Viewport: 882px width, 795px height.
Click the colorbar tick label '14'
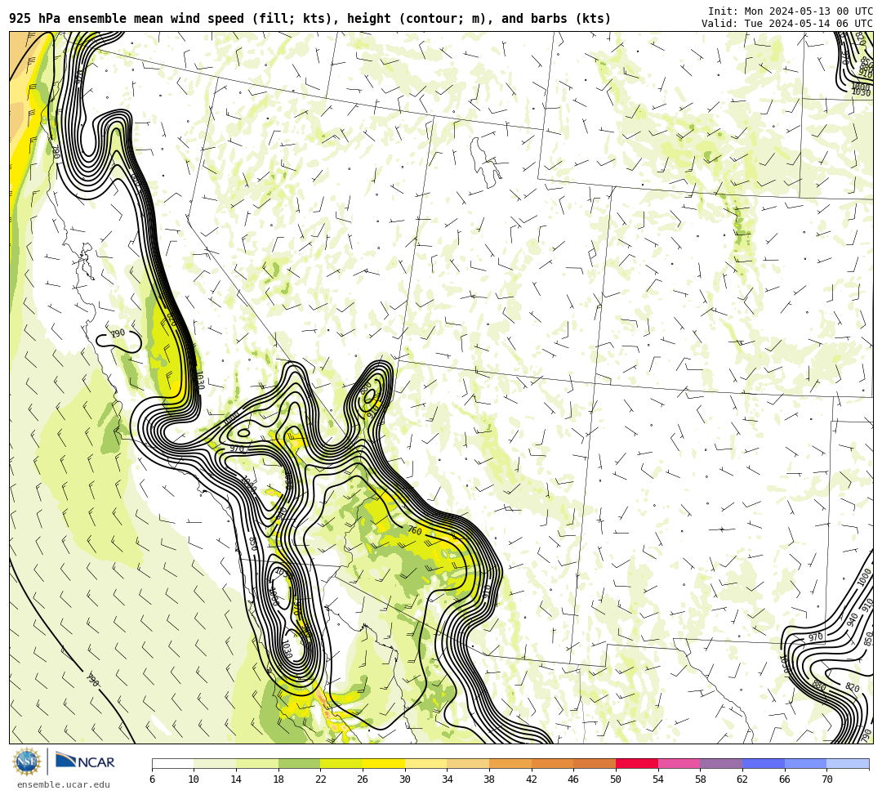coord(236,779)
